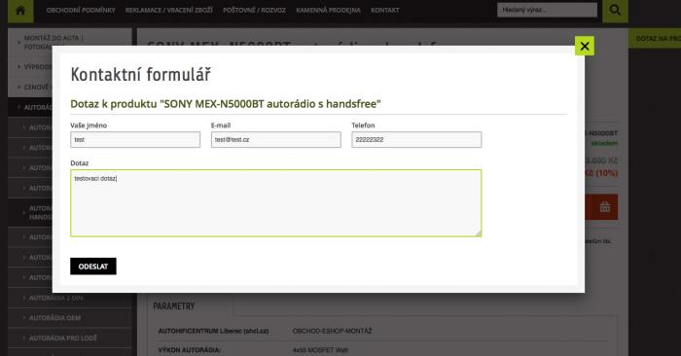Open the Obchodní podmínky menu item
The image size is (681, 356).
81,10
